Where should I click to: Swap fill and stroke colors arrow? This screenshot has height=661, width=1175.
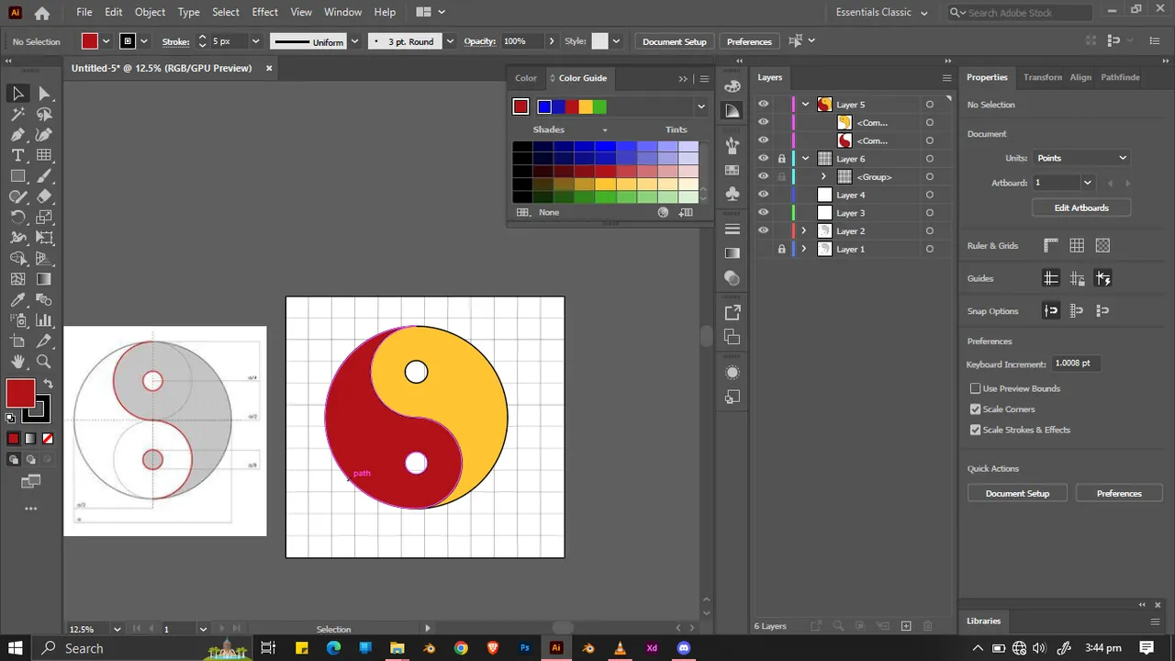(48, 384)
